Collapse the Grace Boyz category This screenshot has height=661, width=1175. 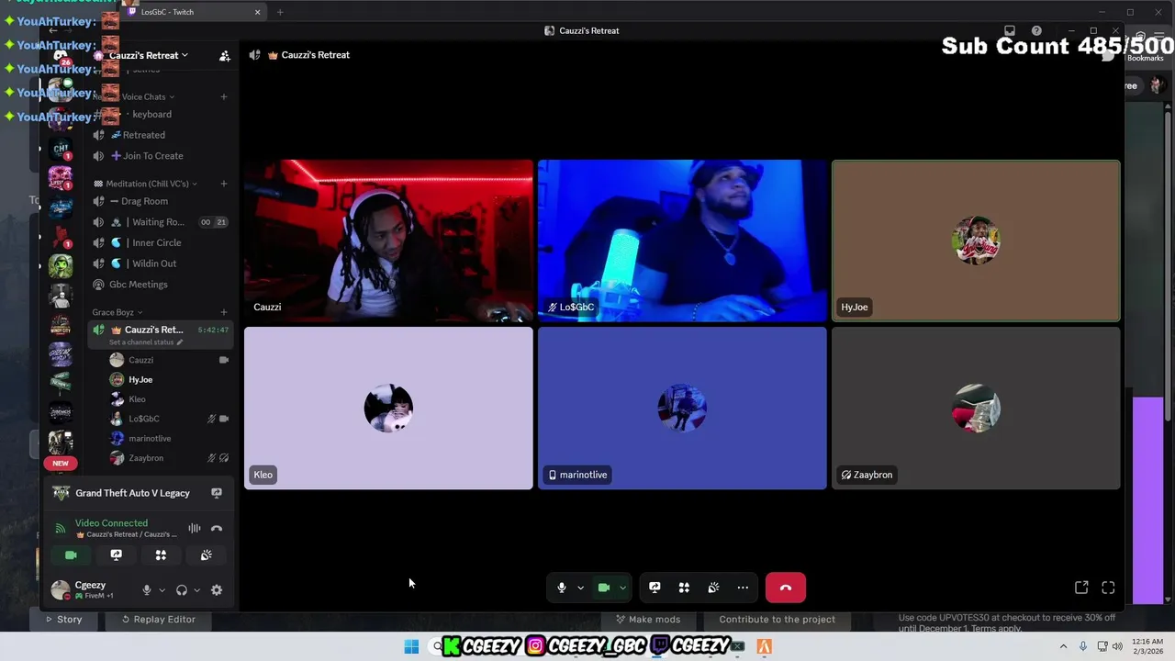click(117, 312)
